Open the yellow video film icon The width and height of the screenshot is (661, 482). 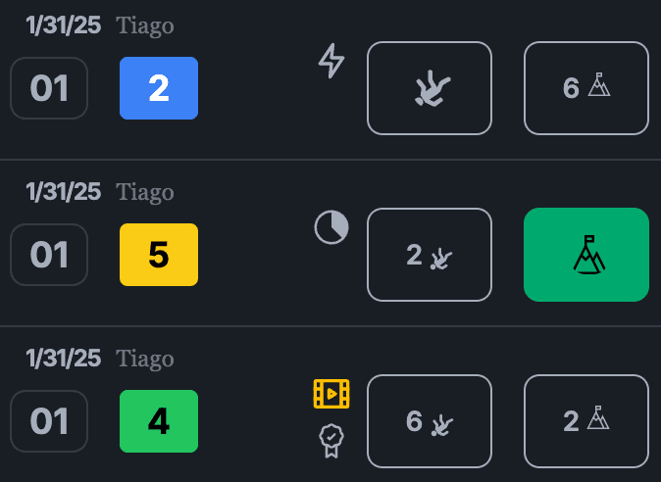331,394
